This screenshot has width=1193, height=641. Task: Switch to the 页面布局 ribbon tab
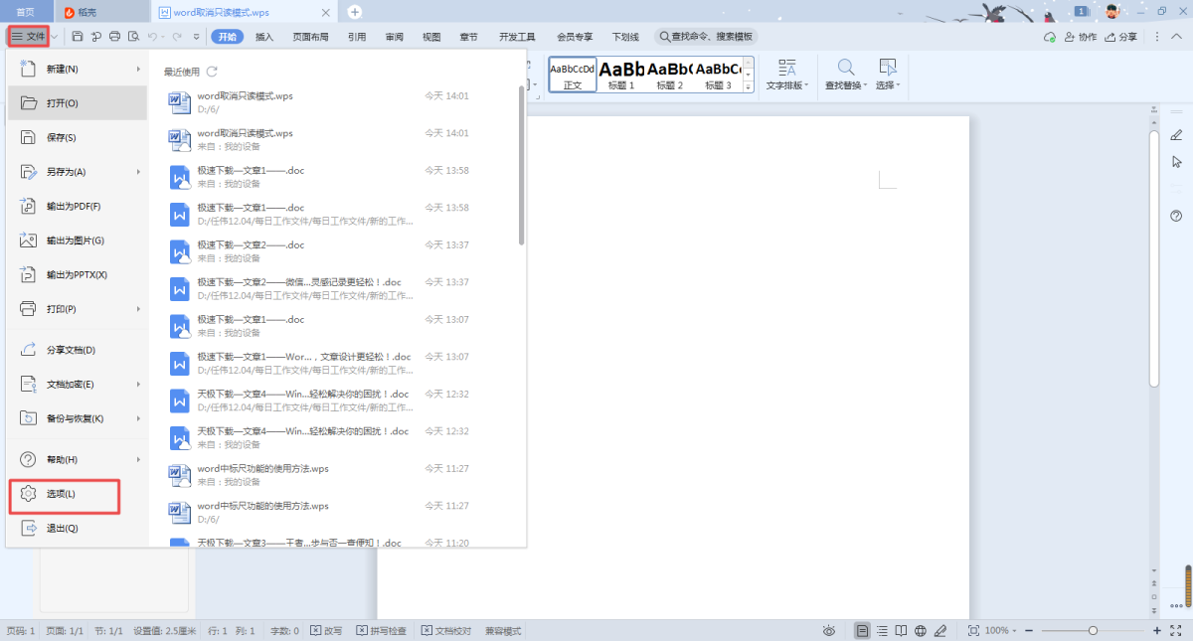tap(310, 37)
